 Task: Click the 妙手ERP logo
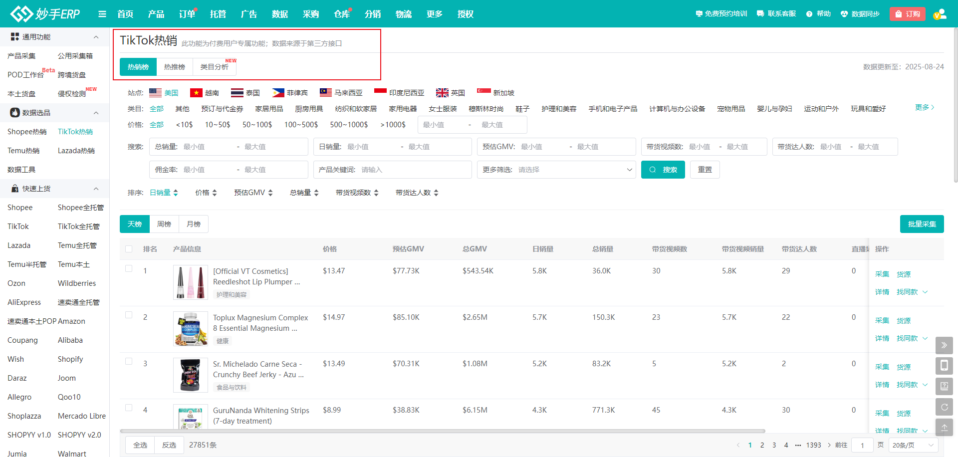tap(45, 13)
